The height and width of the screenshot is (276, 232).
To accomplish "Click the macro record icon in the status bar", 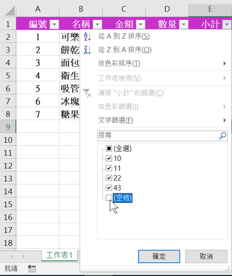I will click(x=32, y=268).
